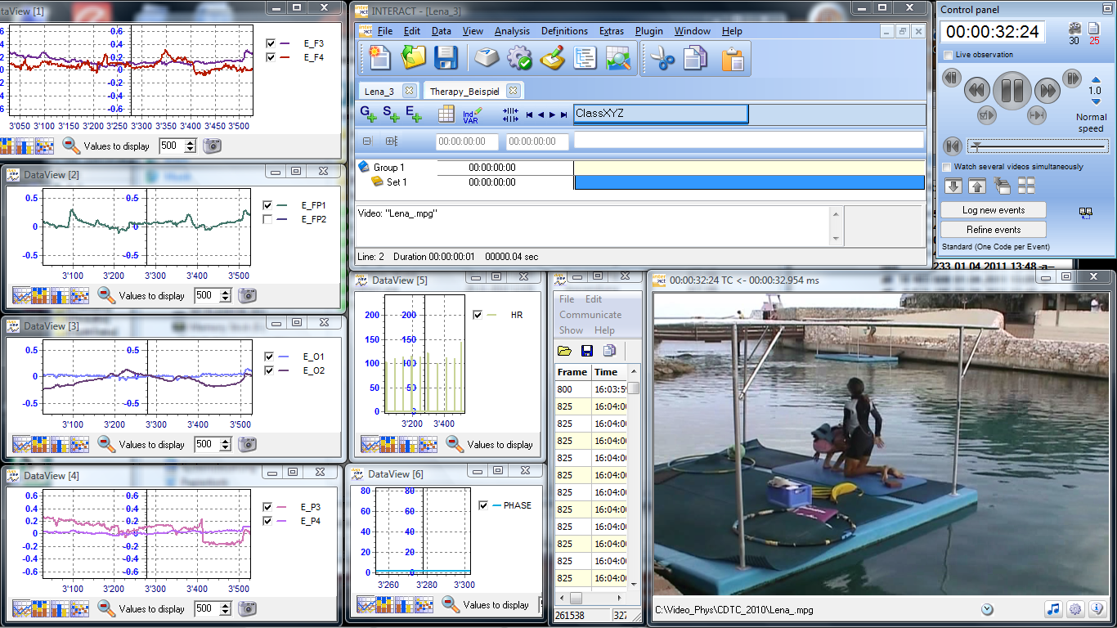Click zoom-out magnifier in DataView [5]

point(455,444)
